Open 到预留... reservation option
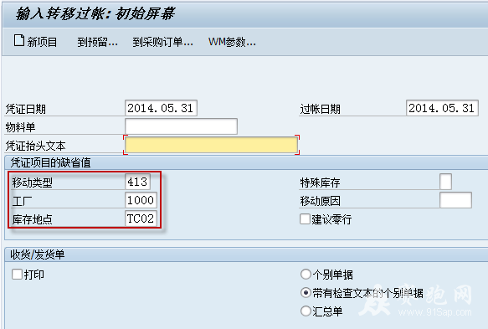 pos(97,42)
